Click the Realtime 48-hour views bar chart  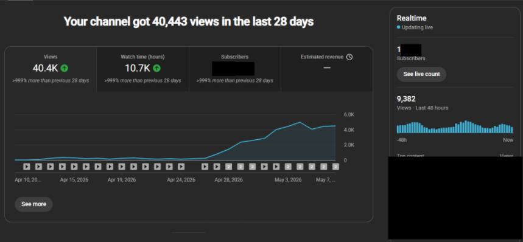(x=455, y=127)
